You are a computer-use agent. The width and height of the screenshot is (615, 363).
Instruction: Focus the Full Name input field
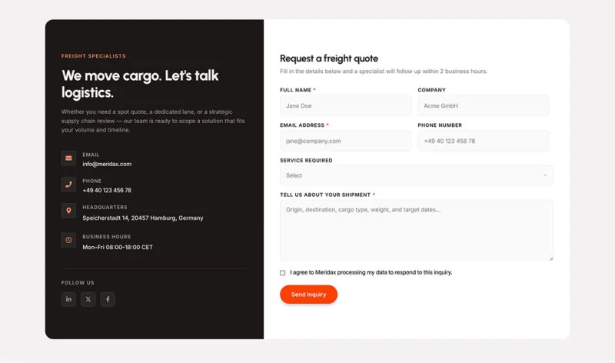(345, 105)
